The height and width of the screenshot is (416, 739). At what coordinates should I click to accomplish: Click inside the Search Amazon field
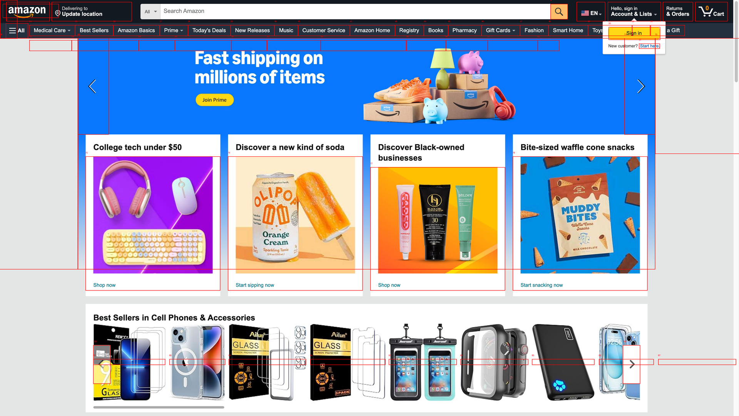[x=355, y=12]
